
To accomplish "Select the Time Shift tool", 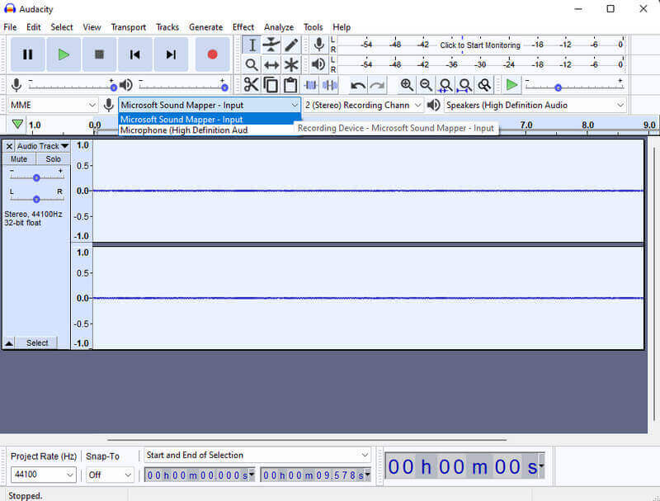I will [x=271, y=65].
